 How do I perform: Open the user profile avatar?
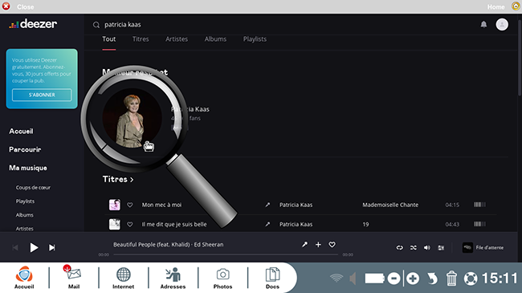point(502,24)
